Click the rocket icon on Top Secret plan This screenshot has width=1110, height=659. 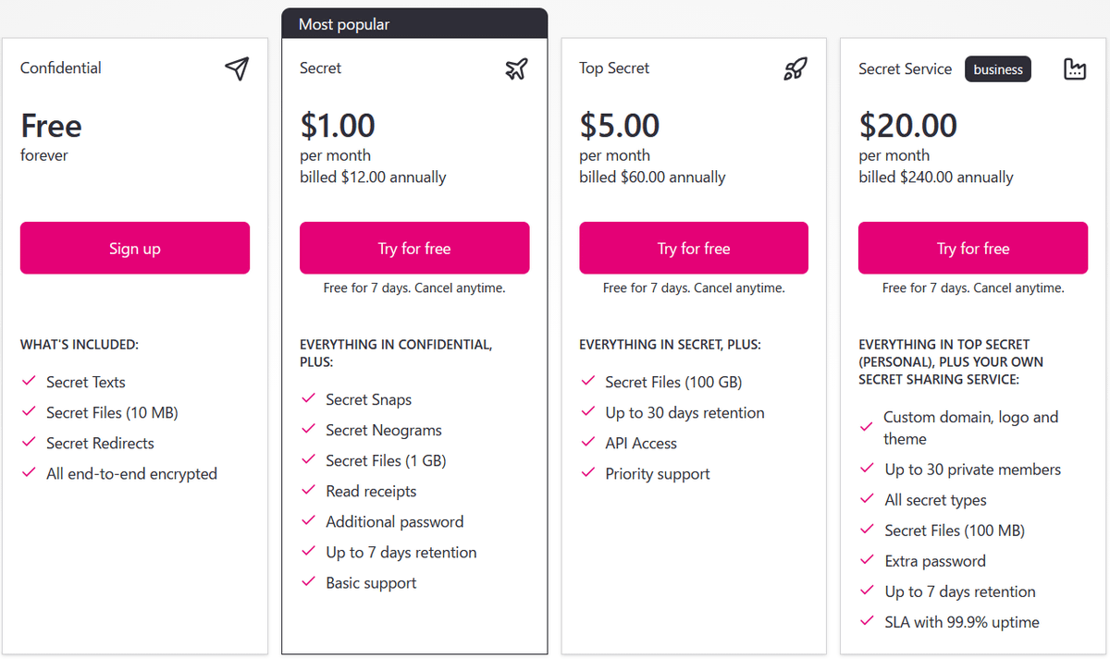click(x=795, y=68)
